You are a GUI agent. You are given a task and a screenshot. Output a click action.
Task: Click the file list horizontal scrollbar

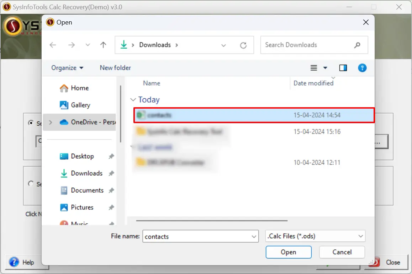(x=212, y=221)
